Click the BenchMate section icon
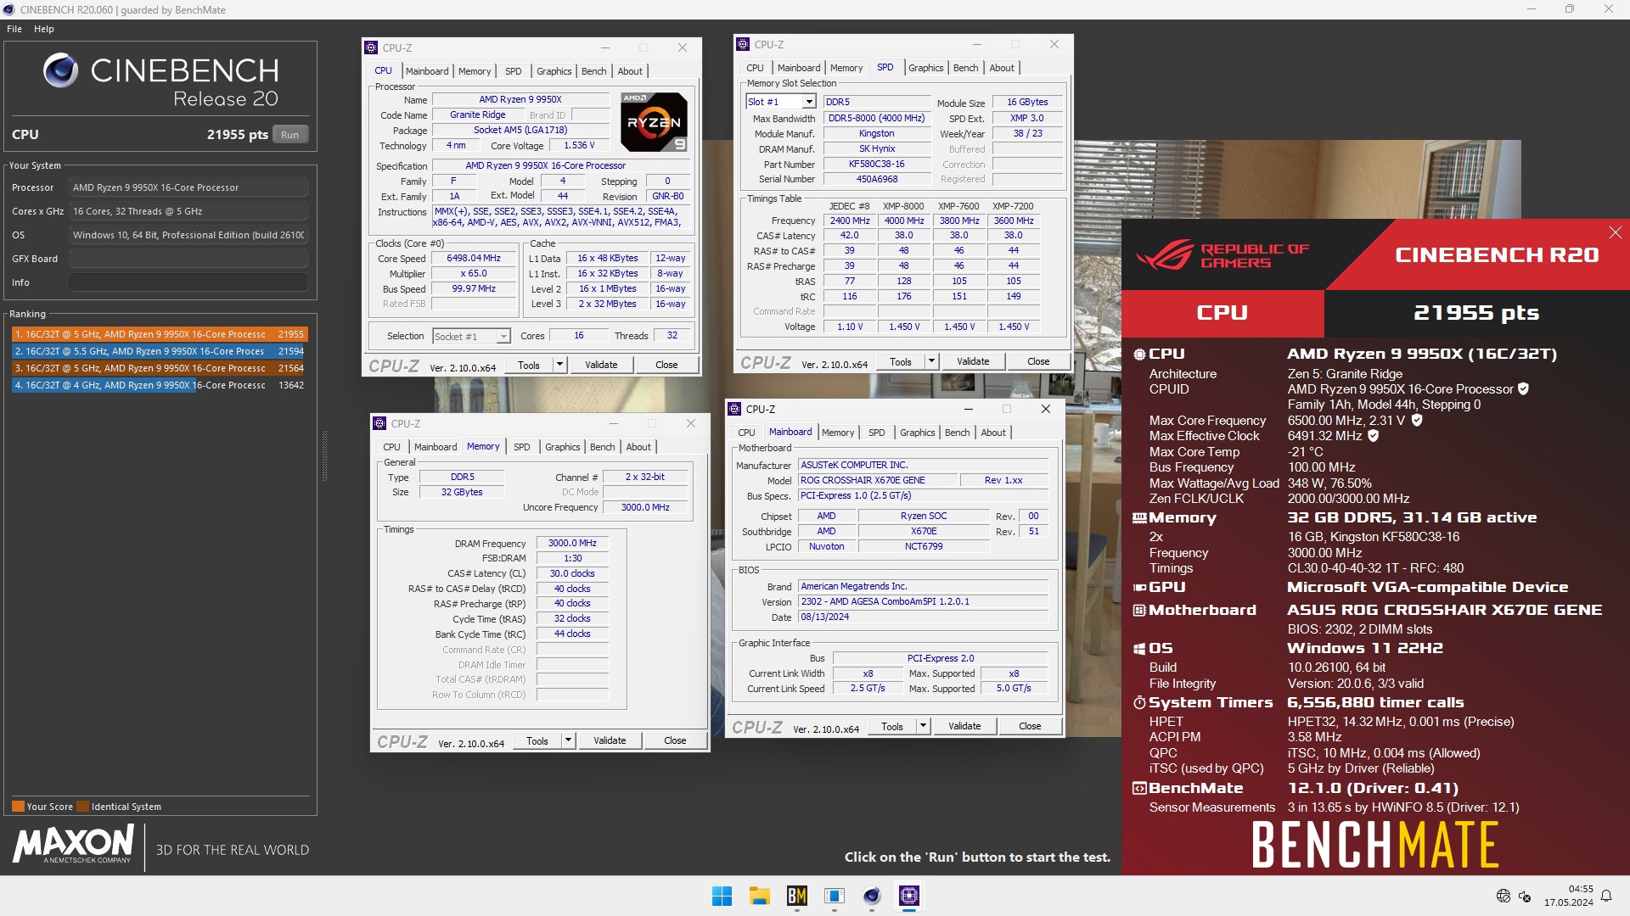 tap(1139, 788)
